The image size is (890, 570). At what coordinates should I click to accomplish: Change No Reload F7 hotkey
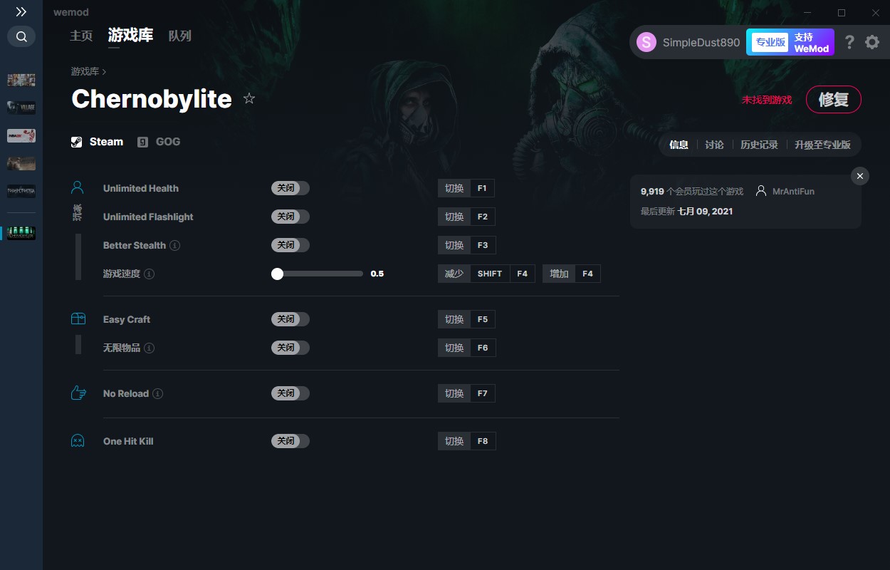coord(466,393)
